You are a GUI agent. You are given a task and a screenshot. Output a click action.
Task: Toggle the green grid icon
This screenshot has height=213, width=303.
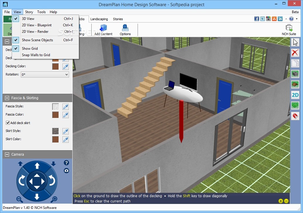295,105
